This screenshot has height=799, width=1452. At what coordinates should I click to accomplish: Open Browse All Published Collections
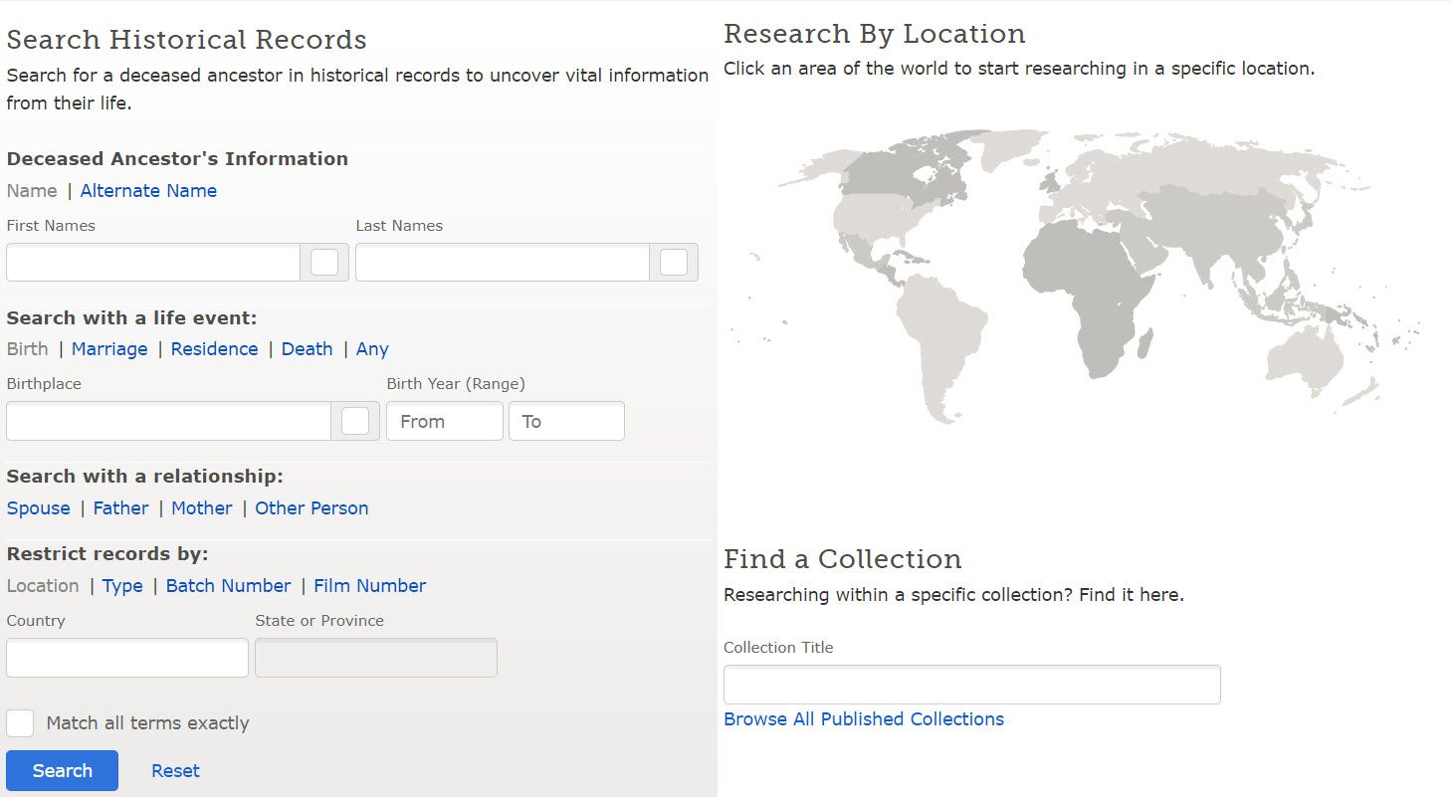click(x=863, y=718)
